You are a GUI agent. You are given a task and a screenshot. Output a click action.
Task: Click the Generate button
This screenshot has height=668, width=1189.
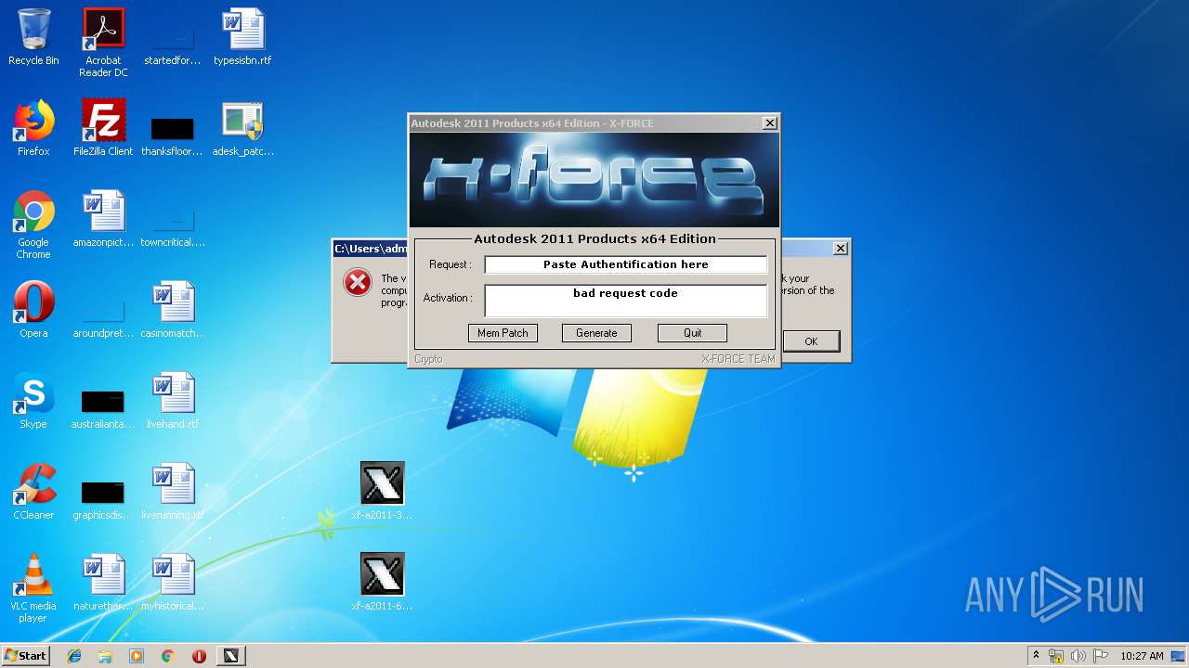[596, 333]
